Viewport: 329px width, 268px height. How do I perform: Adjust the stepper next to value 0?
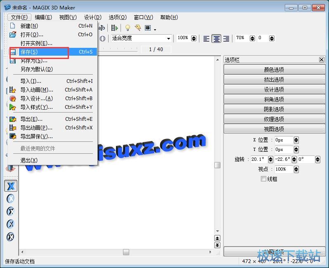(272, 38)
